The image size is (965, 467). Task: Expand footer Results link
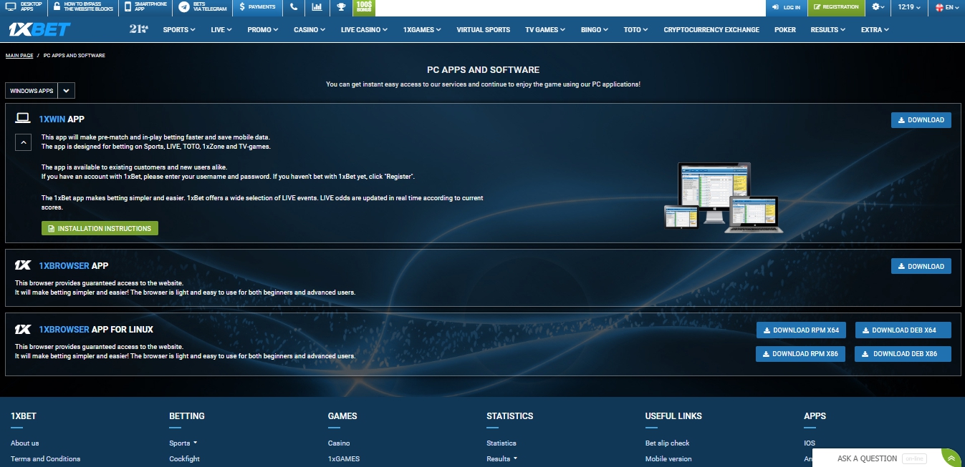tap(501, 458)
